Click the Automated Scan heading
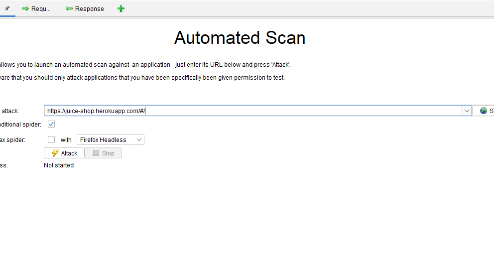The image size is (494, 278). point(240,38)
